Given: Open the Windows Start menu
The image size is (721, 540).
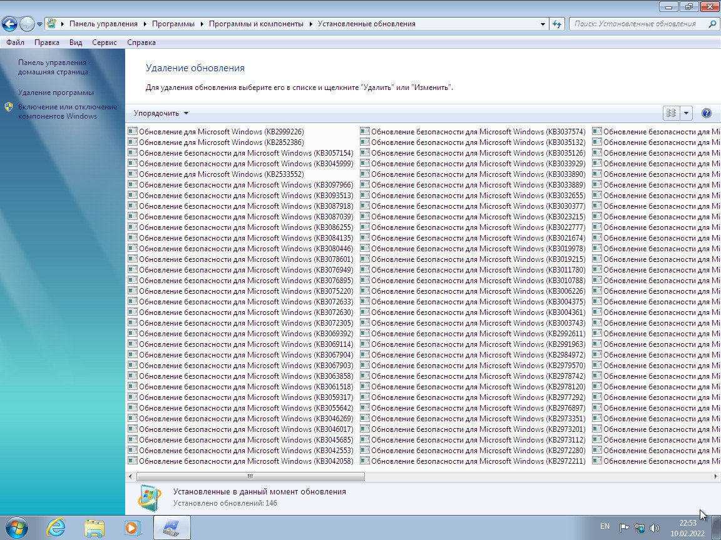Looking at the screenshot, I should pos(17,527).
